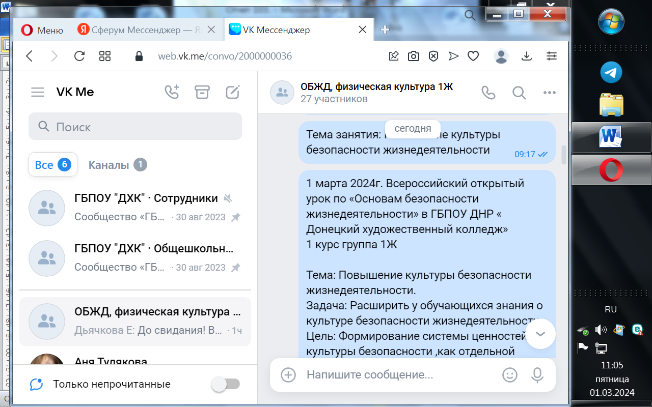Toggle the 'Только непрочитанные' switch
This screenshot has width=652, height=407.
226,384
